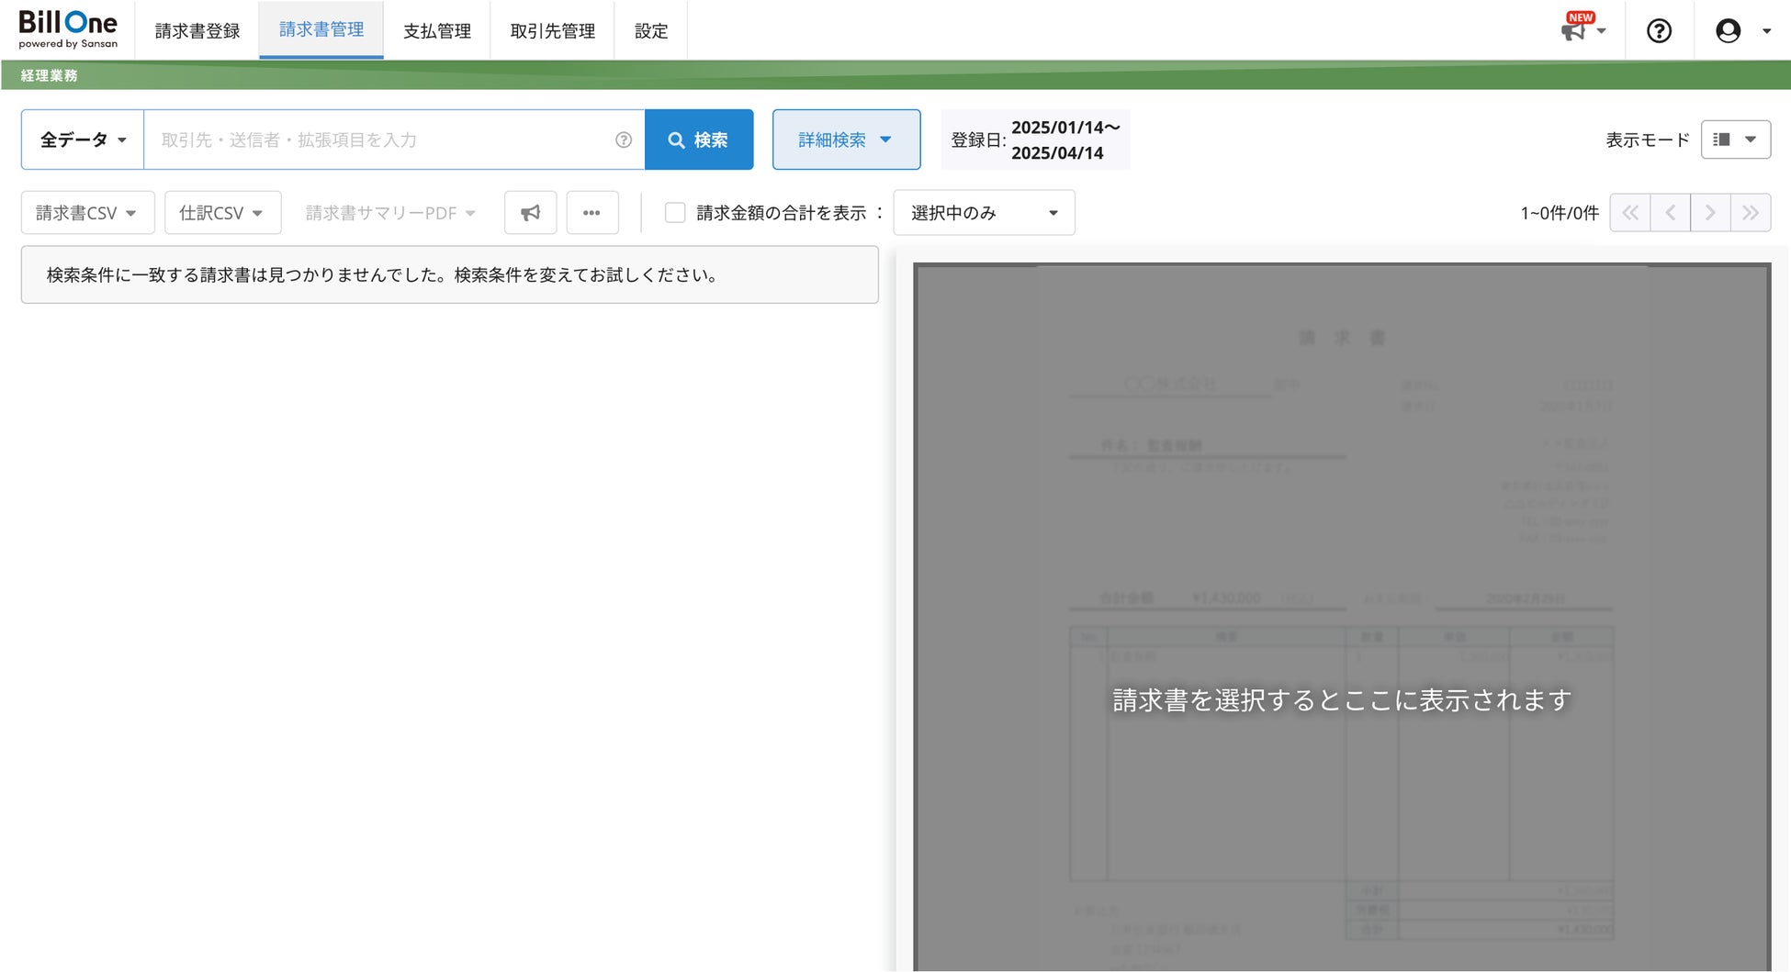Viewport: 1791px width, 972px height.
Task: Open the three-dots more options button
Action: click(x=592, y=213)
